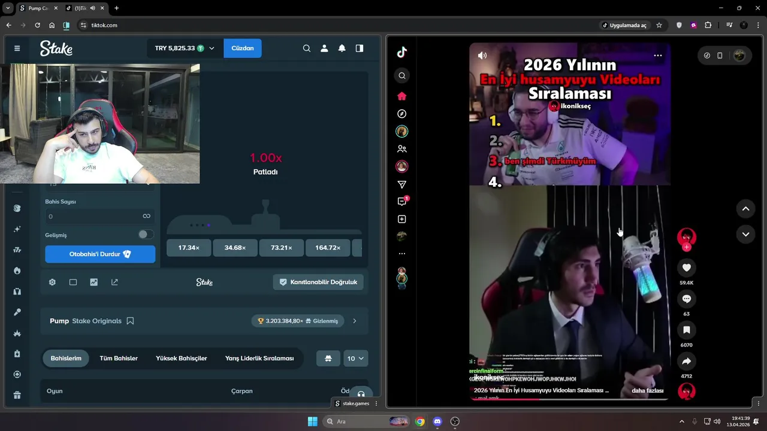
Task: Open TikTok Friends icon
Action: tap(402, 149)
